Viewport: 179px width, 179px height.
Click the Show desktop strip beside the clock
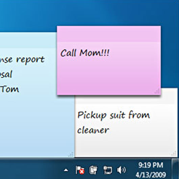175,169
